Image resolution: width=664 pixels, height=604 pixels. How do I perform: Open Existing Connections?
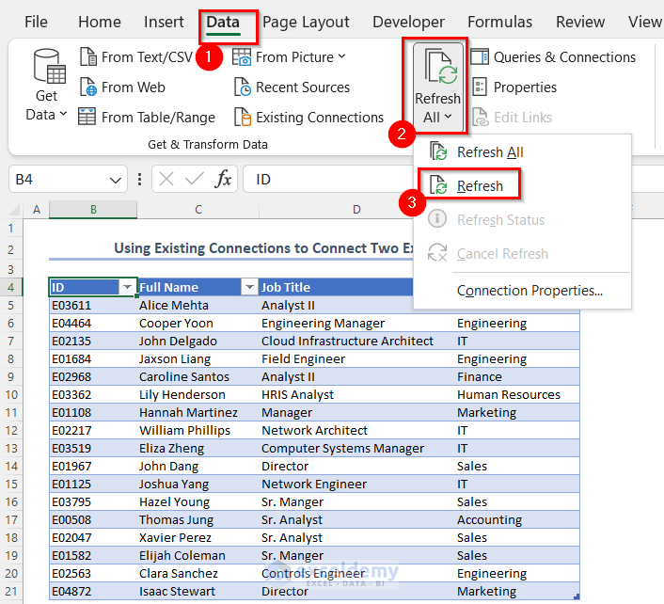pos(309,118)
